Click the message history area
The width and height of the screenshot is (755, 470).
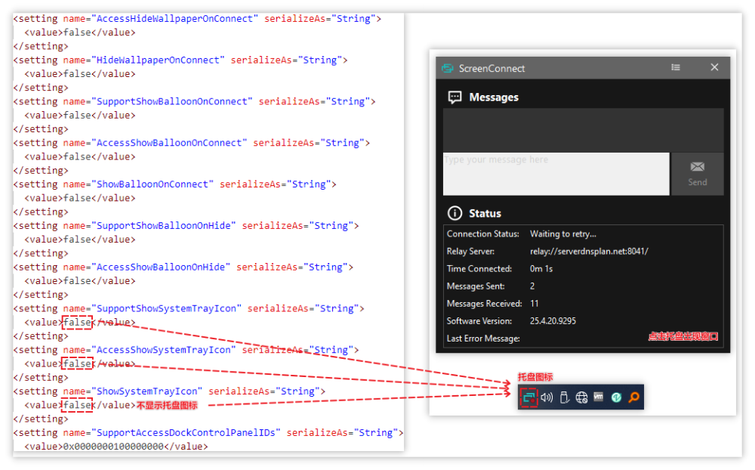point(583,130)
